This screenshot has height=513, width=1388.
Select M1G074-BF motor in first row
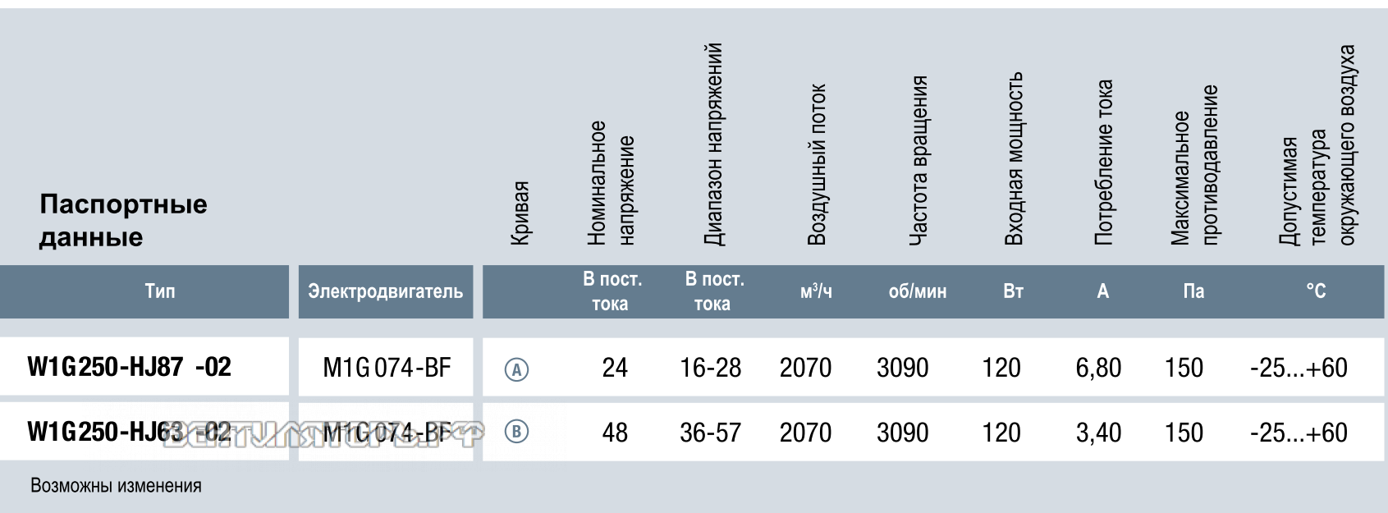click(387, 367)
